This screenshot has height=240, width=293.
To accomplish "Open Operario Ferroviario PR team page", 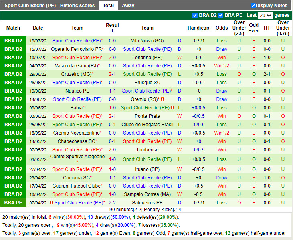I will pyautogui.click(x=76, y=49).
